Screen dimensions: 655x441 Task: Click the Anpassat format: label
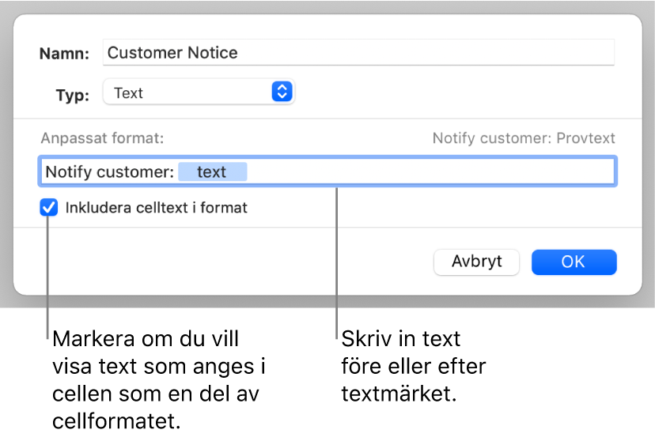pyautogui.click(x=103, y=138)
